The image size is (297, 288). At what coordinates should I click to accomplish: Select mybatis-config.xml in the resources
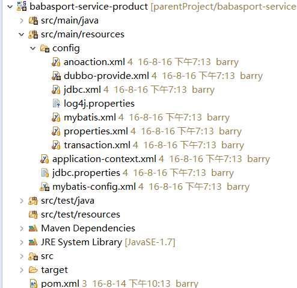click(94, 187)
